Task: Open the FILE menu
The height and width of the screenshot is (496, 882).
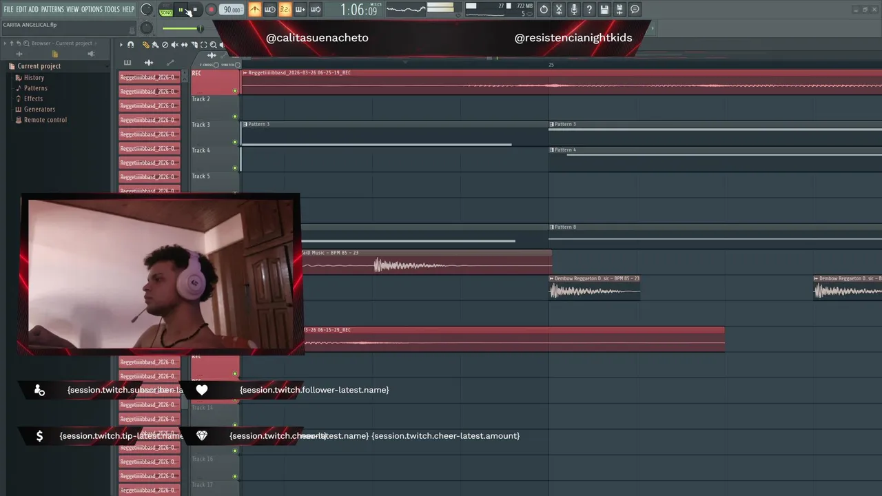Action: coord(8,10)
